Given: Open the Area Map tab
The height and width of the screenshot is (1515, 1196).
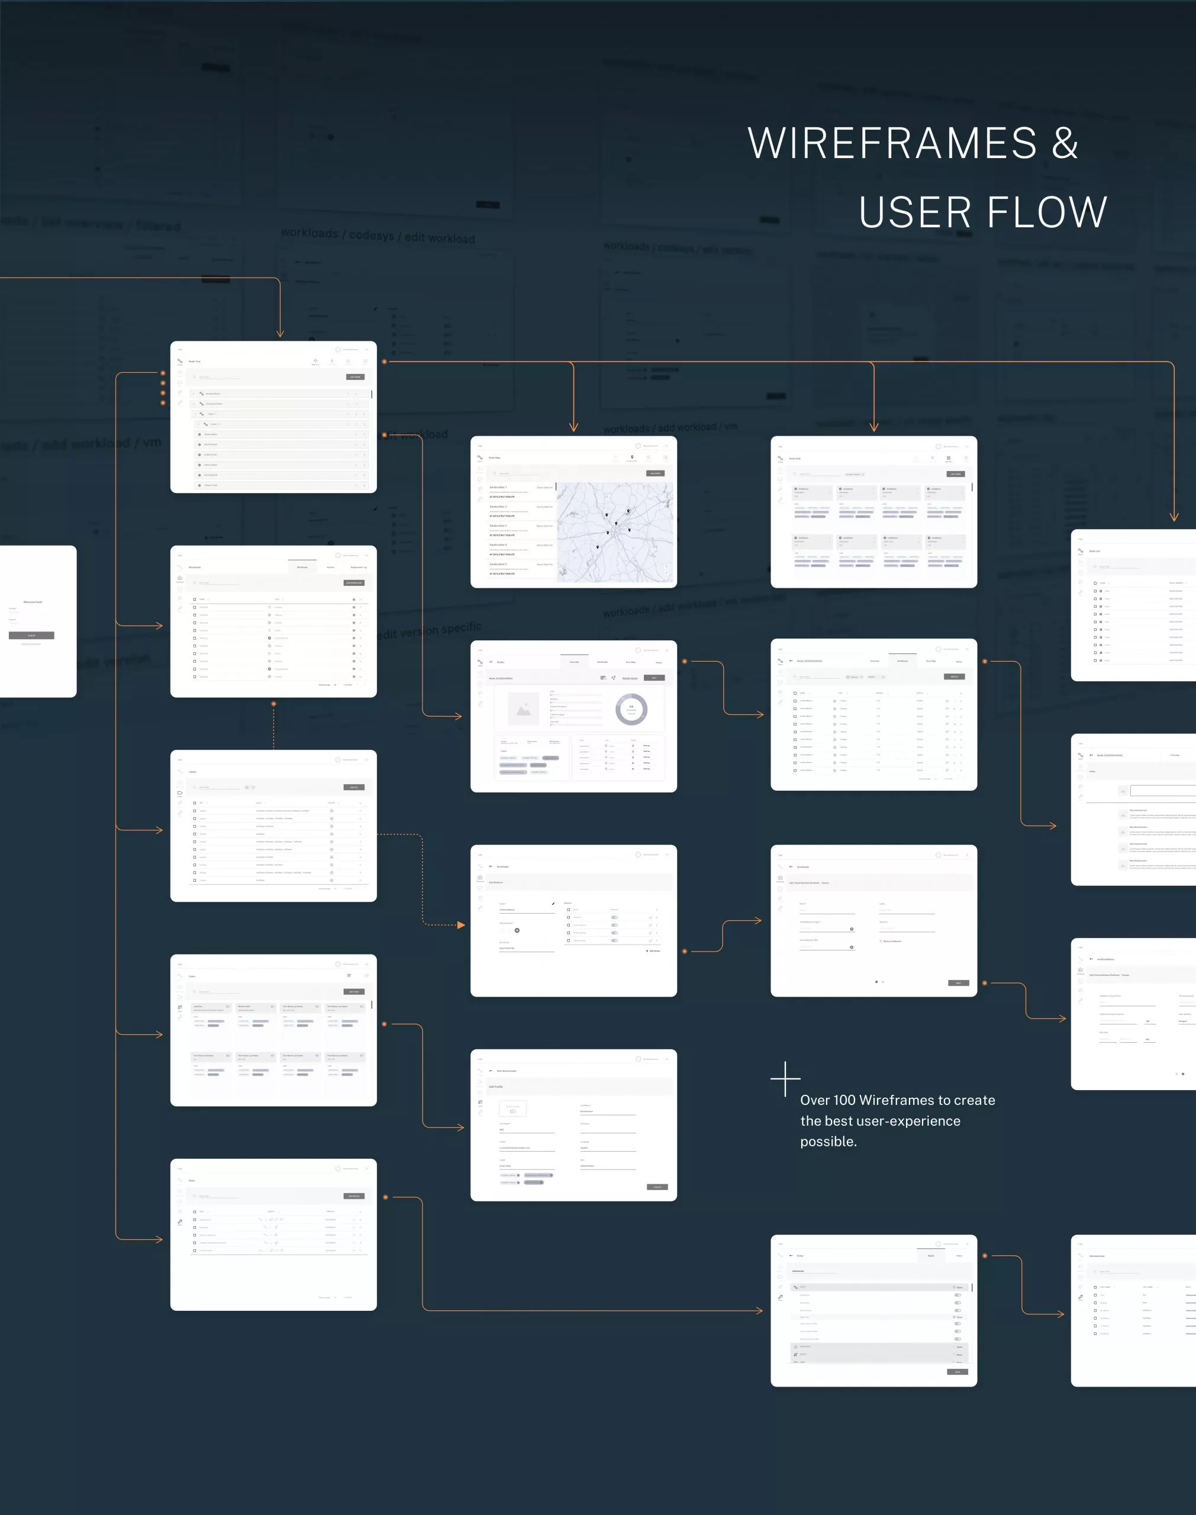Looking at the screenshot, I should pyautogui.click(x=631, y=662).
